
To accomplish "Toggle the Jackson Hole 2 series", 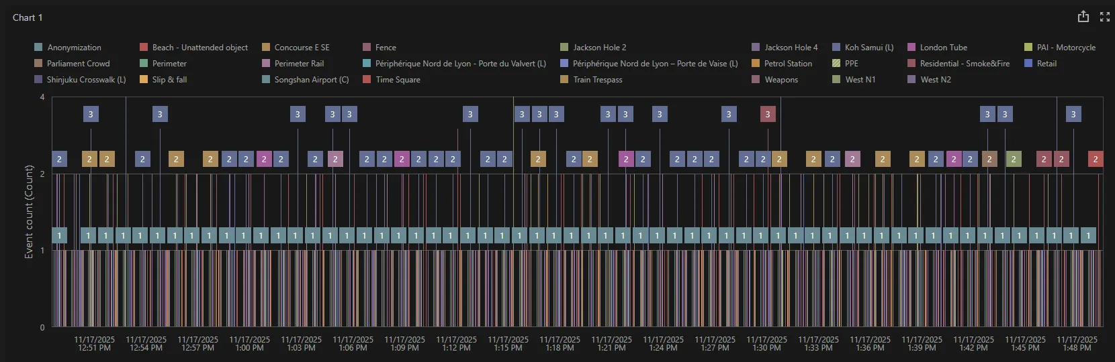I will [593, 48].
